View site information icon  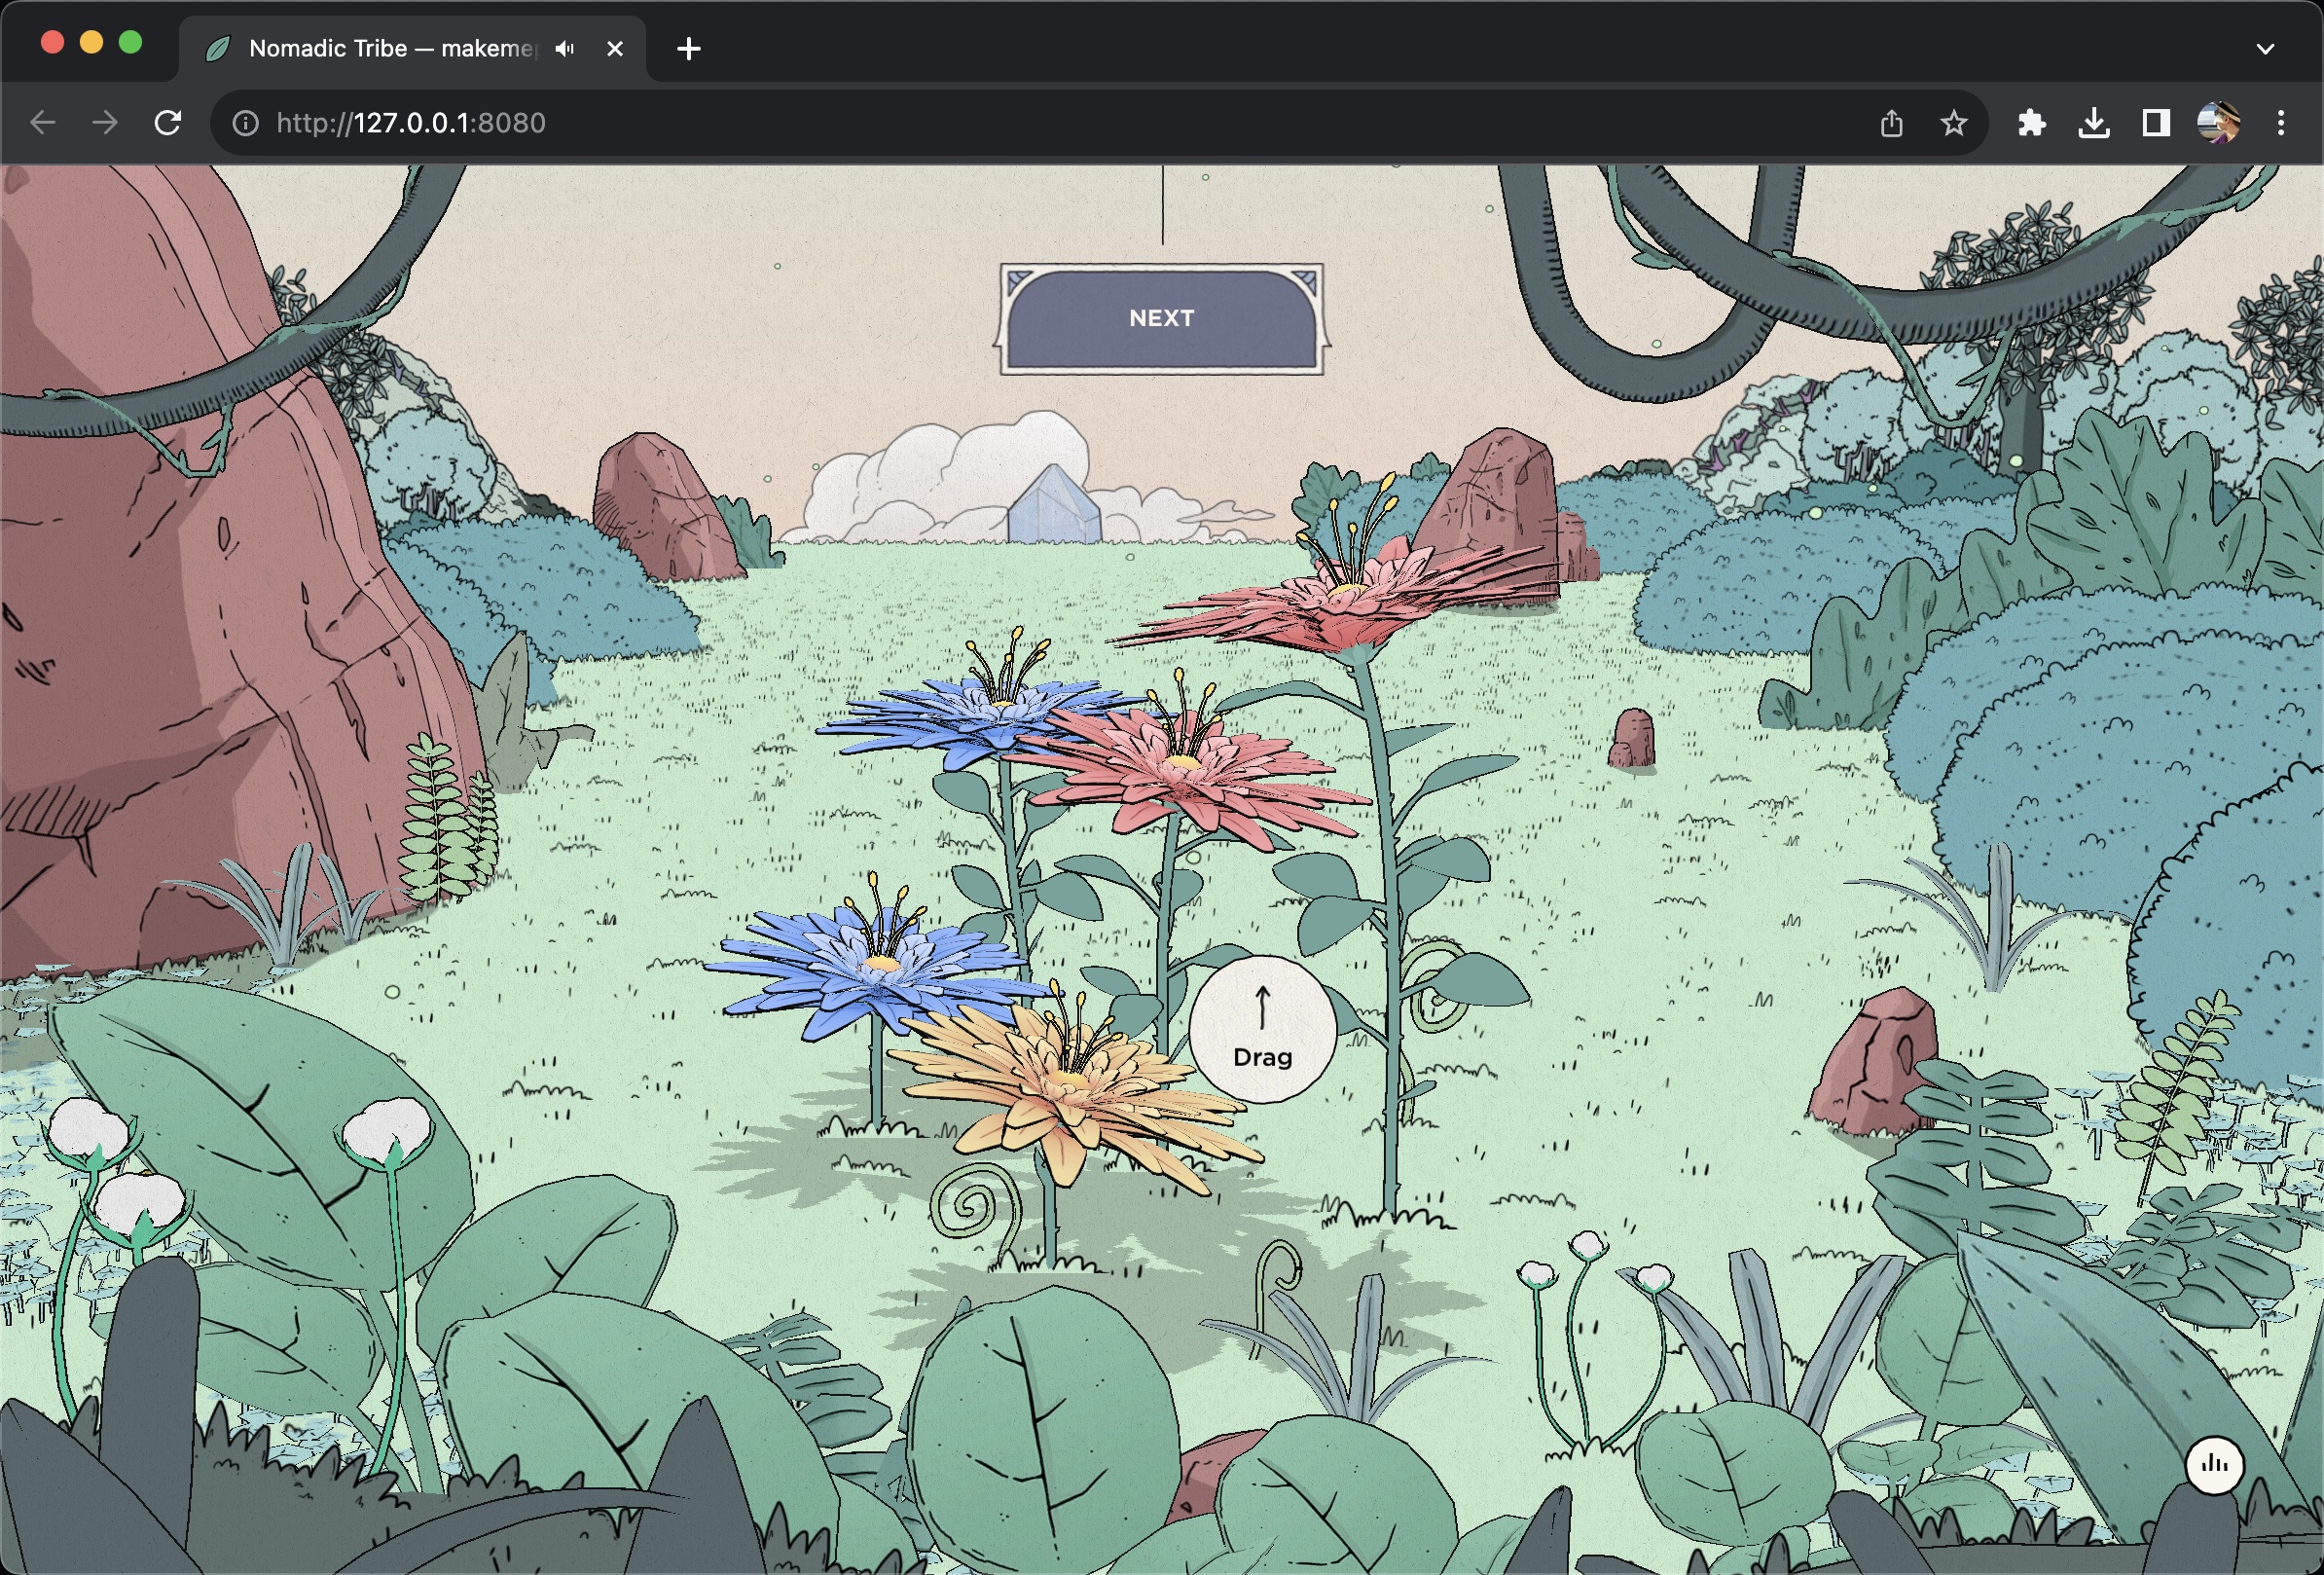pos(245,123)
